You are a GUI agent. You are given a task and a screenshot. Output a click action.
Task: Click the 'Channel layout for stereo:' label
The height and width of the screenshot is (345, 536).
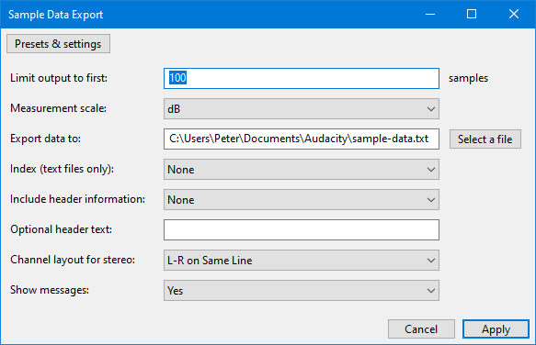click(73, 260)
